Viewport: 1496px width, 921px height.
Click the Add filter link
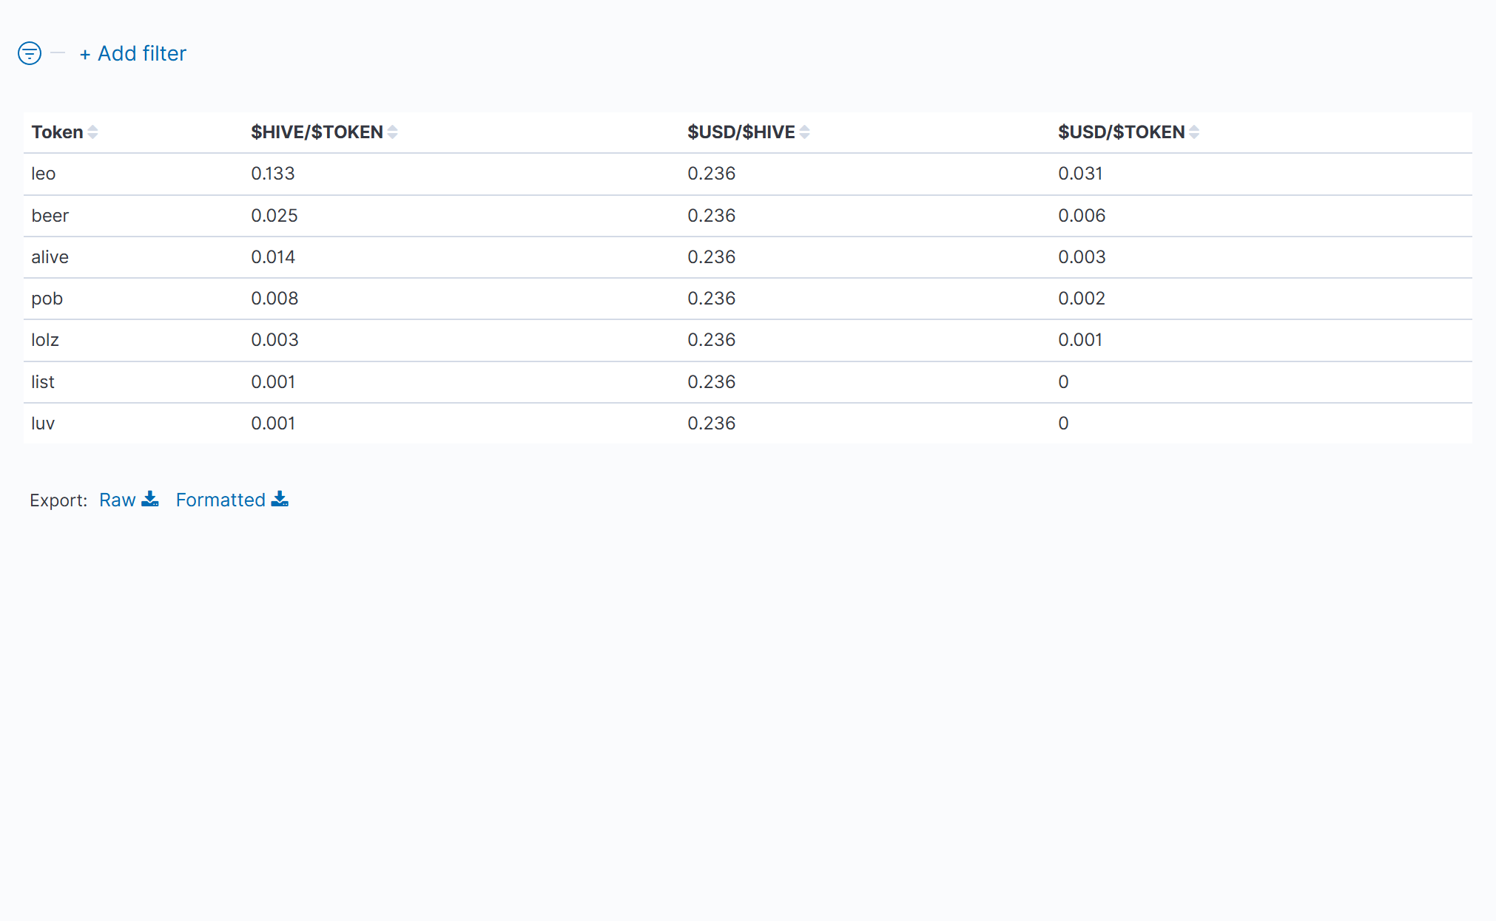(x=133, y=53)
